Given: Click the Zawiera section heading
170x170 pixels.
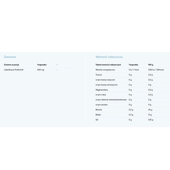Looking at the screenshot, I should [10, 57].
